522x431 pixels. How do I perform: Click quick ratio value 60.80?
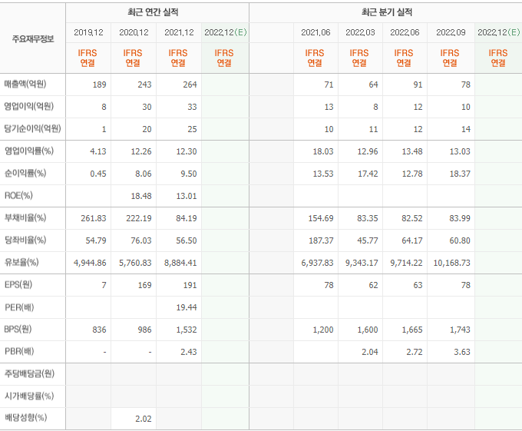coord(460,240)
